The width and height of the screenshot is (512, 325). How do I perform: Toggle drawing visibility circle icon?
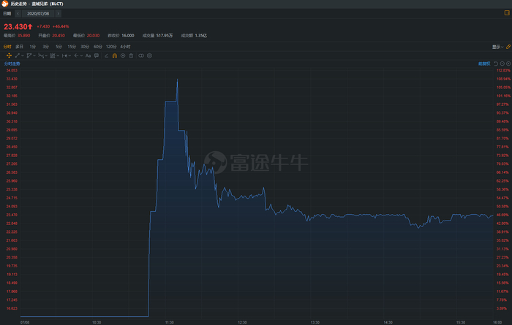(123, 56)
